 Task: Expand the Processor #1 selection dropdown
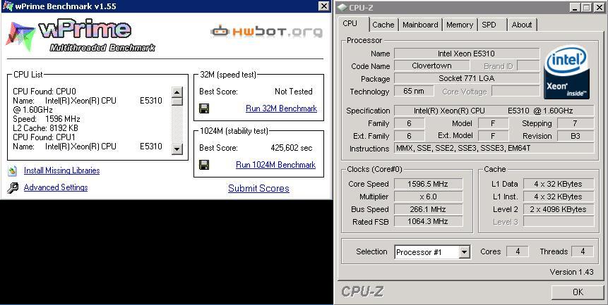[x=464, y=252]
